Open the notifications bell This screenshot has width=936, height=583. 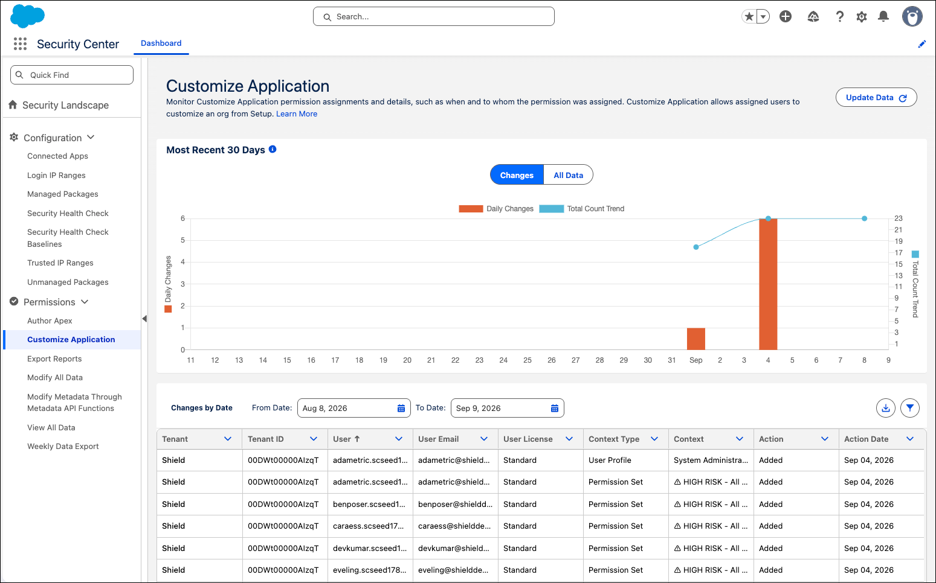[x=883, y=17]
